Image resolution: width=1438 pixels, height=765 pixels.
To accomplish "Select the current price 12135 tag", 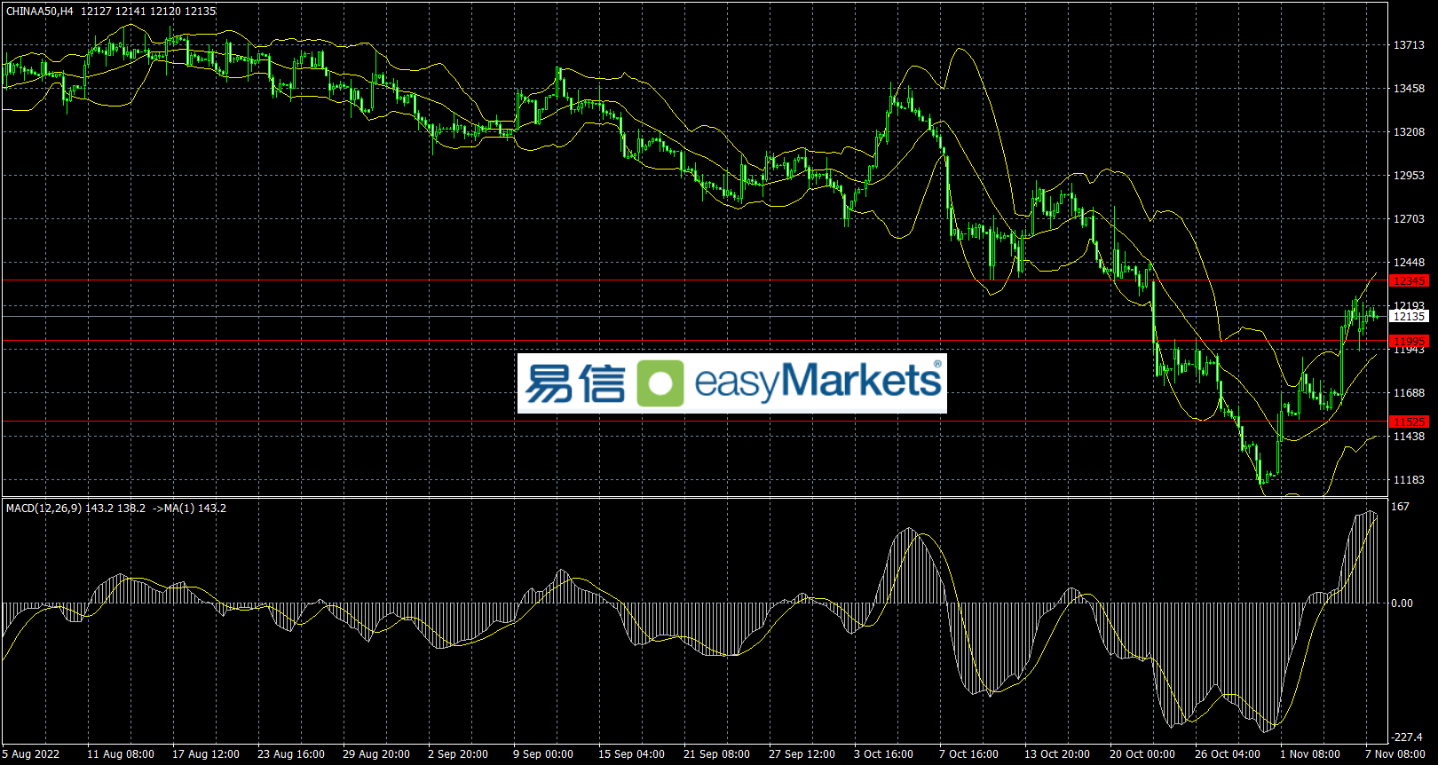I will (x=1409, y=317).
